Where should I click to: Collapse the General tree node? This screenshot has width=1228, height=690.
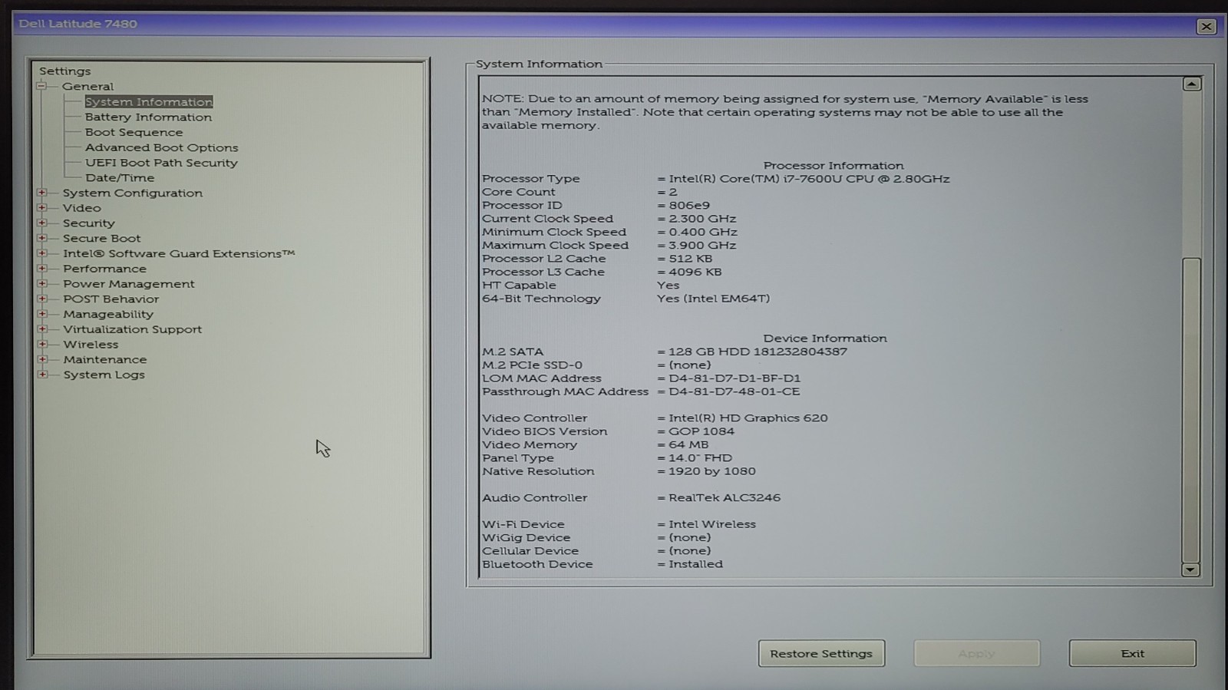coord(41,86)
